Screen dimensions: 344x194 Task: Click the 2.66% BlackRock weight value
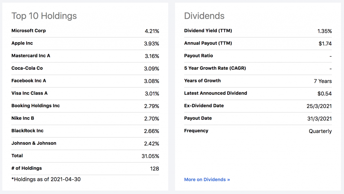click(152, 131)
